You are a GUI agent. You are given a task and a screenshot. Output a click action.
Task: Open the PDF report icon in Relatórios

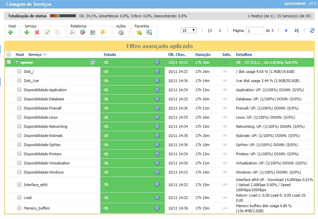coord(72,32)
